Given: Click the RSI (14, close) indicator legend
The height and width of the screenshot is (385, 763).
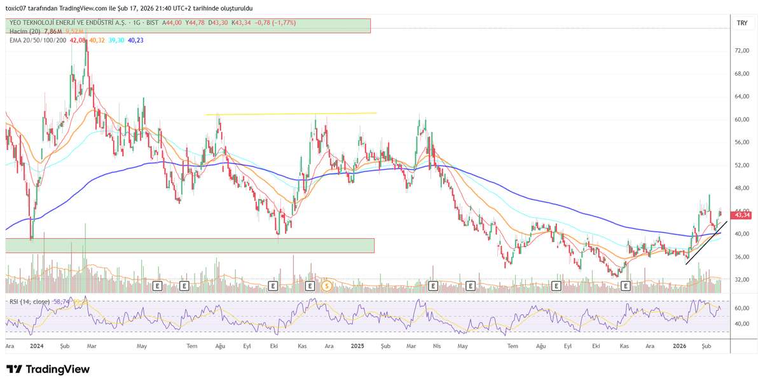Looking at the screenshot, I should [x=29, y=301].
